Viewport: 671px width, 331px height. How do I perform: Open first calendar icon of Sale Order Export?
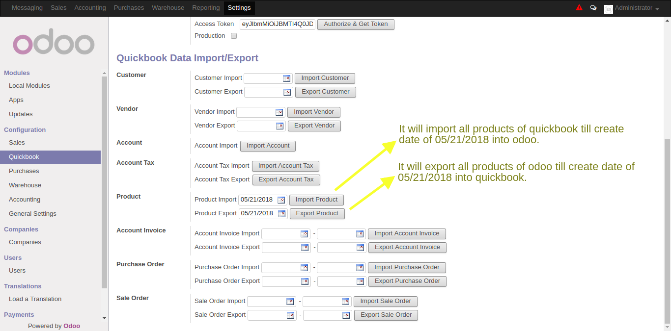point(290,315)
